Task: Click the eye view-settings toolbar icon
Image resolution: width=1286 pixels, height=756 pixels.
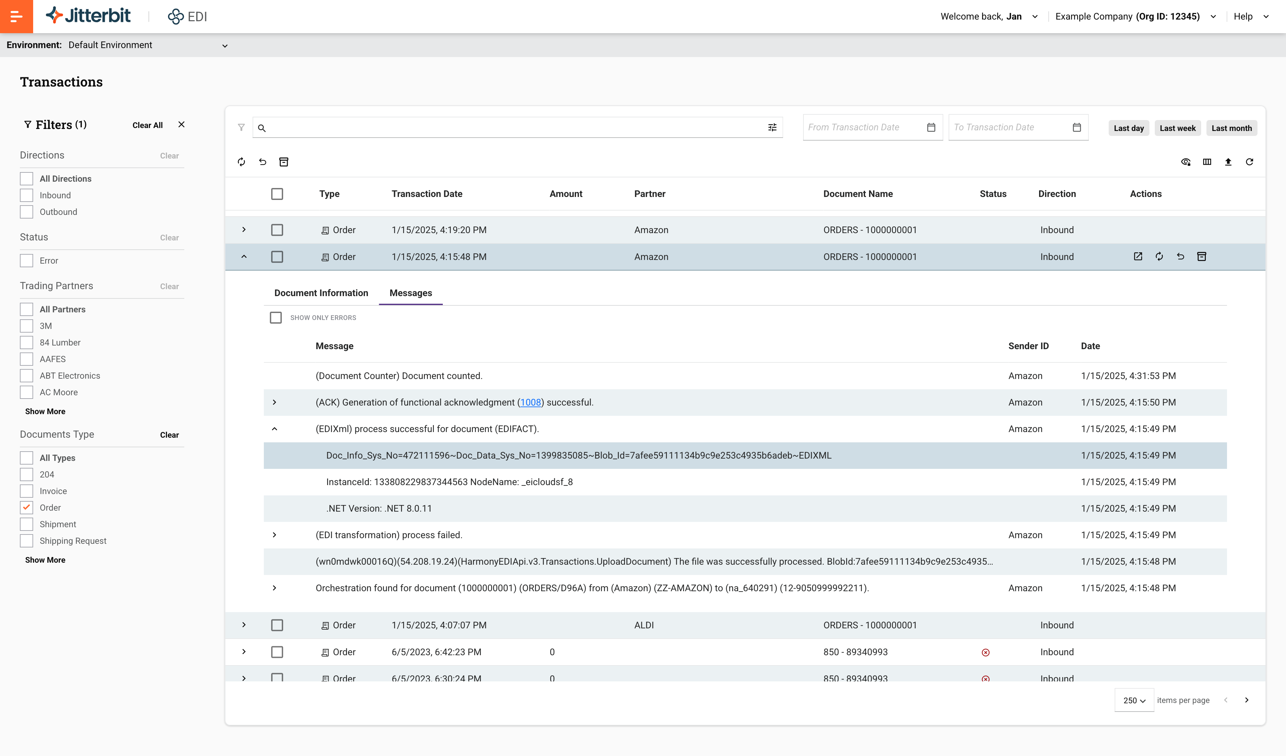Action: click(x=1186, y=162)
